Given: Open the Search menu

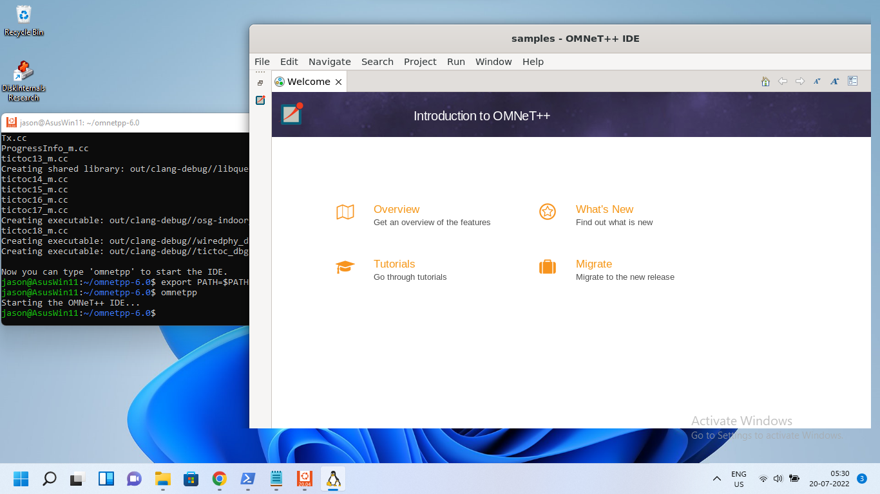Looking at the screenshot, I should [x=378, y=62].
